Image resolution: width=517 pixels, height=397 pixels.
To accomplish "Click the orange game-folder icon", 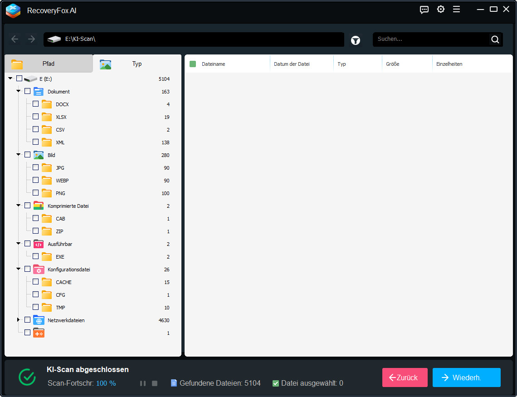I will [x=39, y=333].
